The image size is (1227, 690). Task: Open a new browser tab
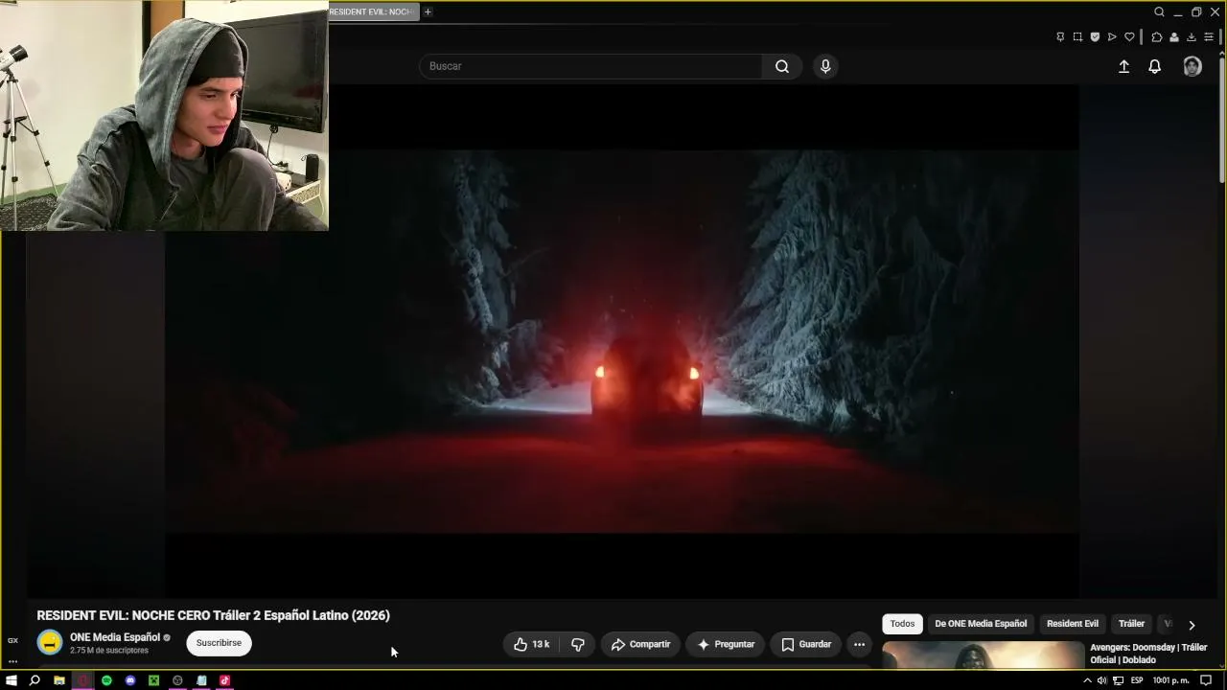click(428, 11)
